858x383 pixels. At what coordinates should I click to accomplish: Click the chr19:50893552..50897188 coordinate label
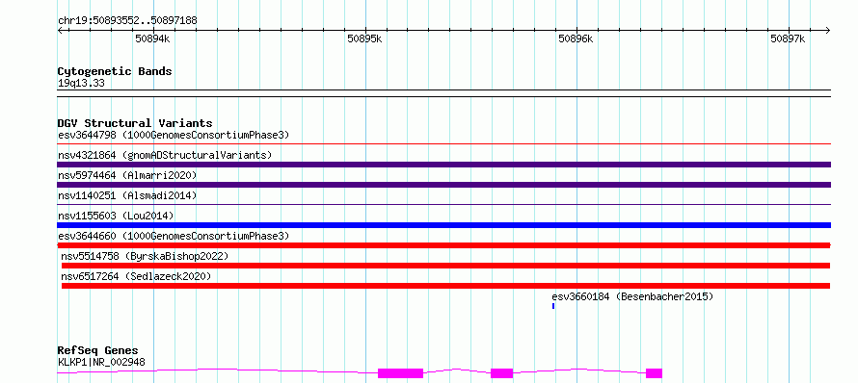tap(127, 21)
